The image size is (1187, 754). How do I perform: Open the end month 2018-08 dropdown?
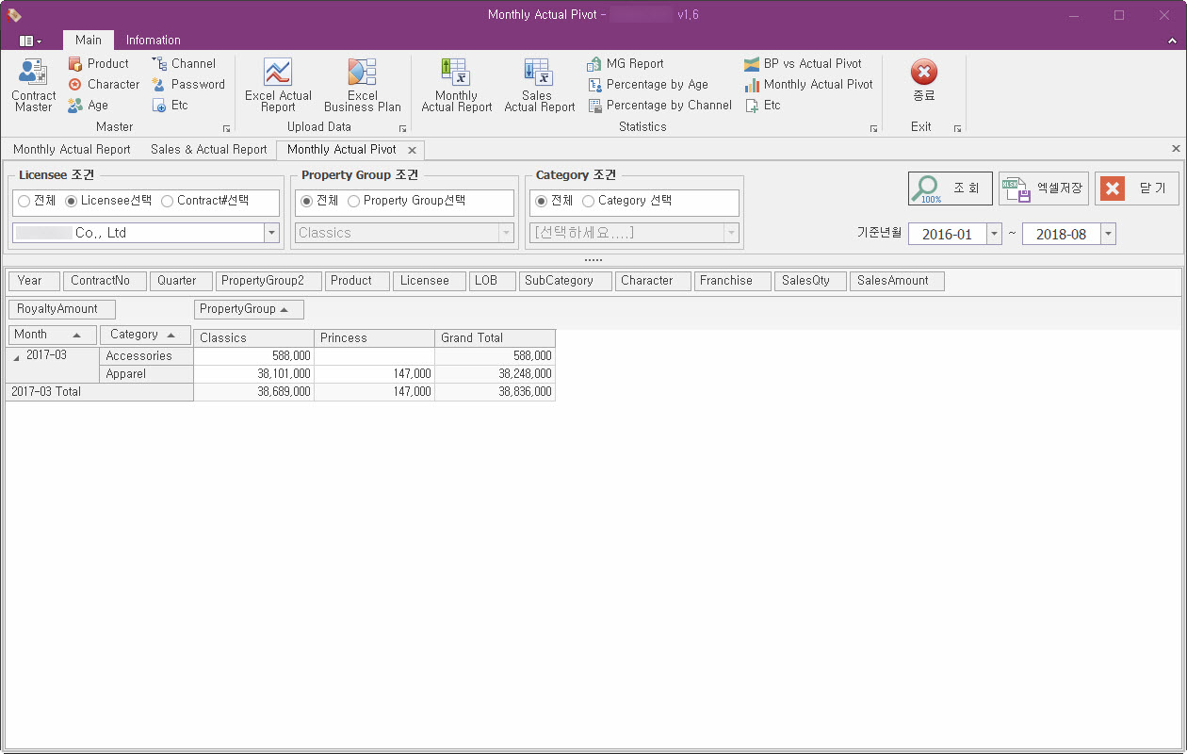click(x=1108, y=235)
